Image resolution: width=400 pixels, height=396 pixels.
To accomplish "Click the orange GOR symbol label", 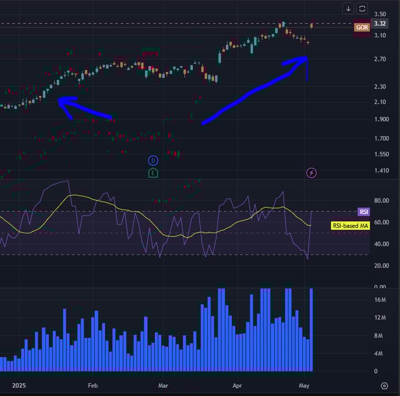I will [x=362, y=28].
